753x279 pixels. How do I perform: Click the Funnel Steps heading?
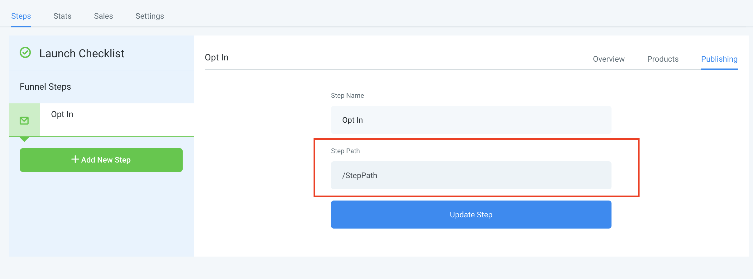tap(45, 87)
